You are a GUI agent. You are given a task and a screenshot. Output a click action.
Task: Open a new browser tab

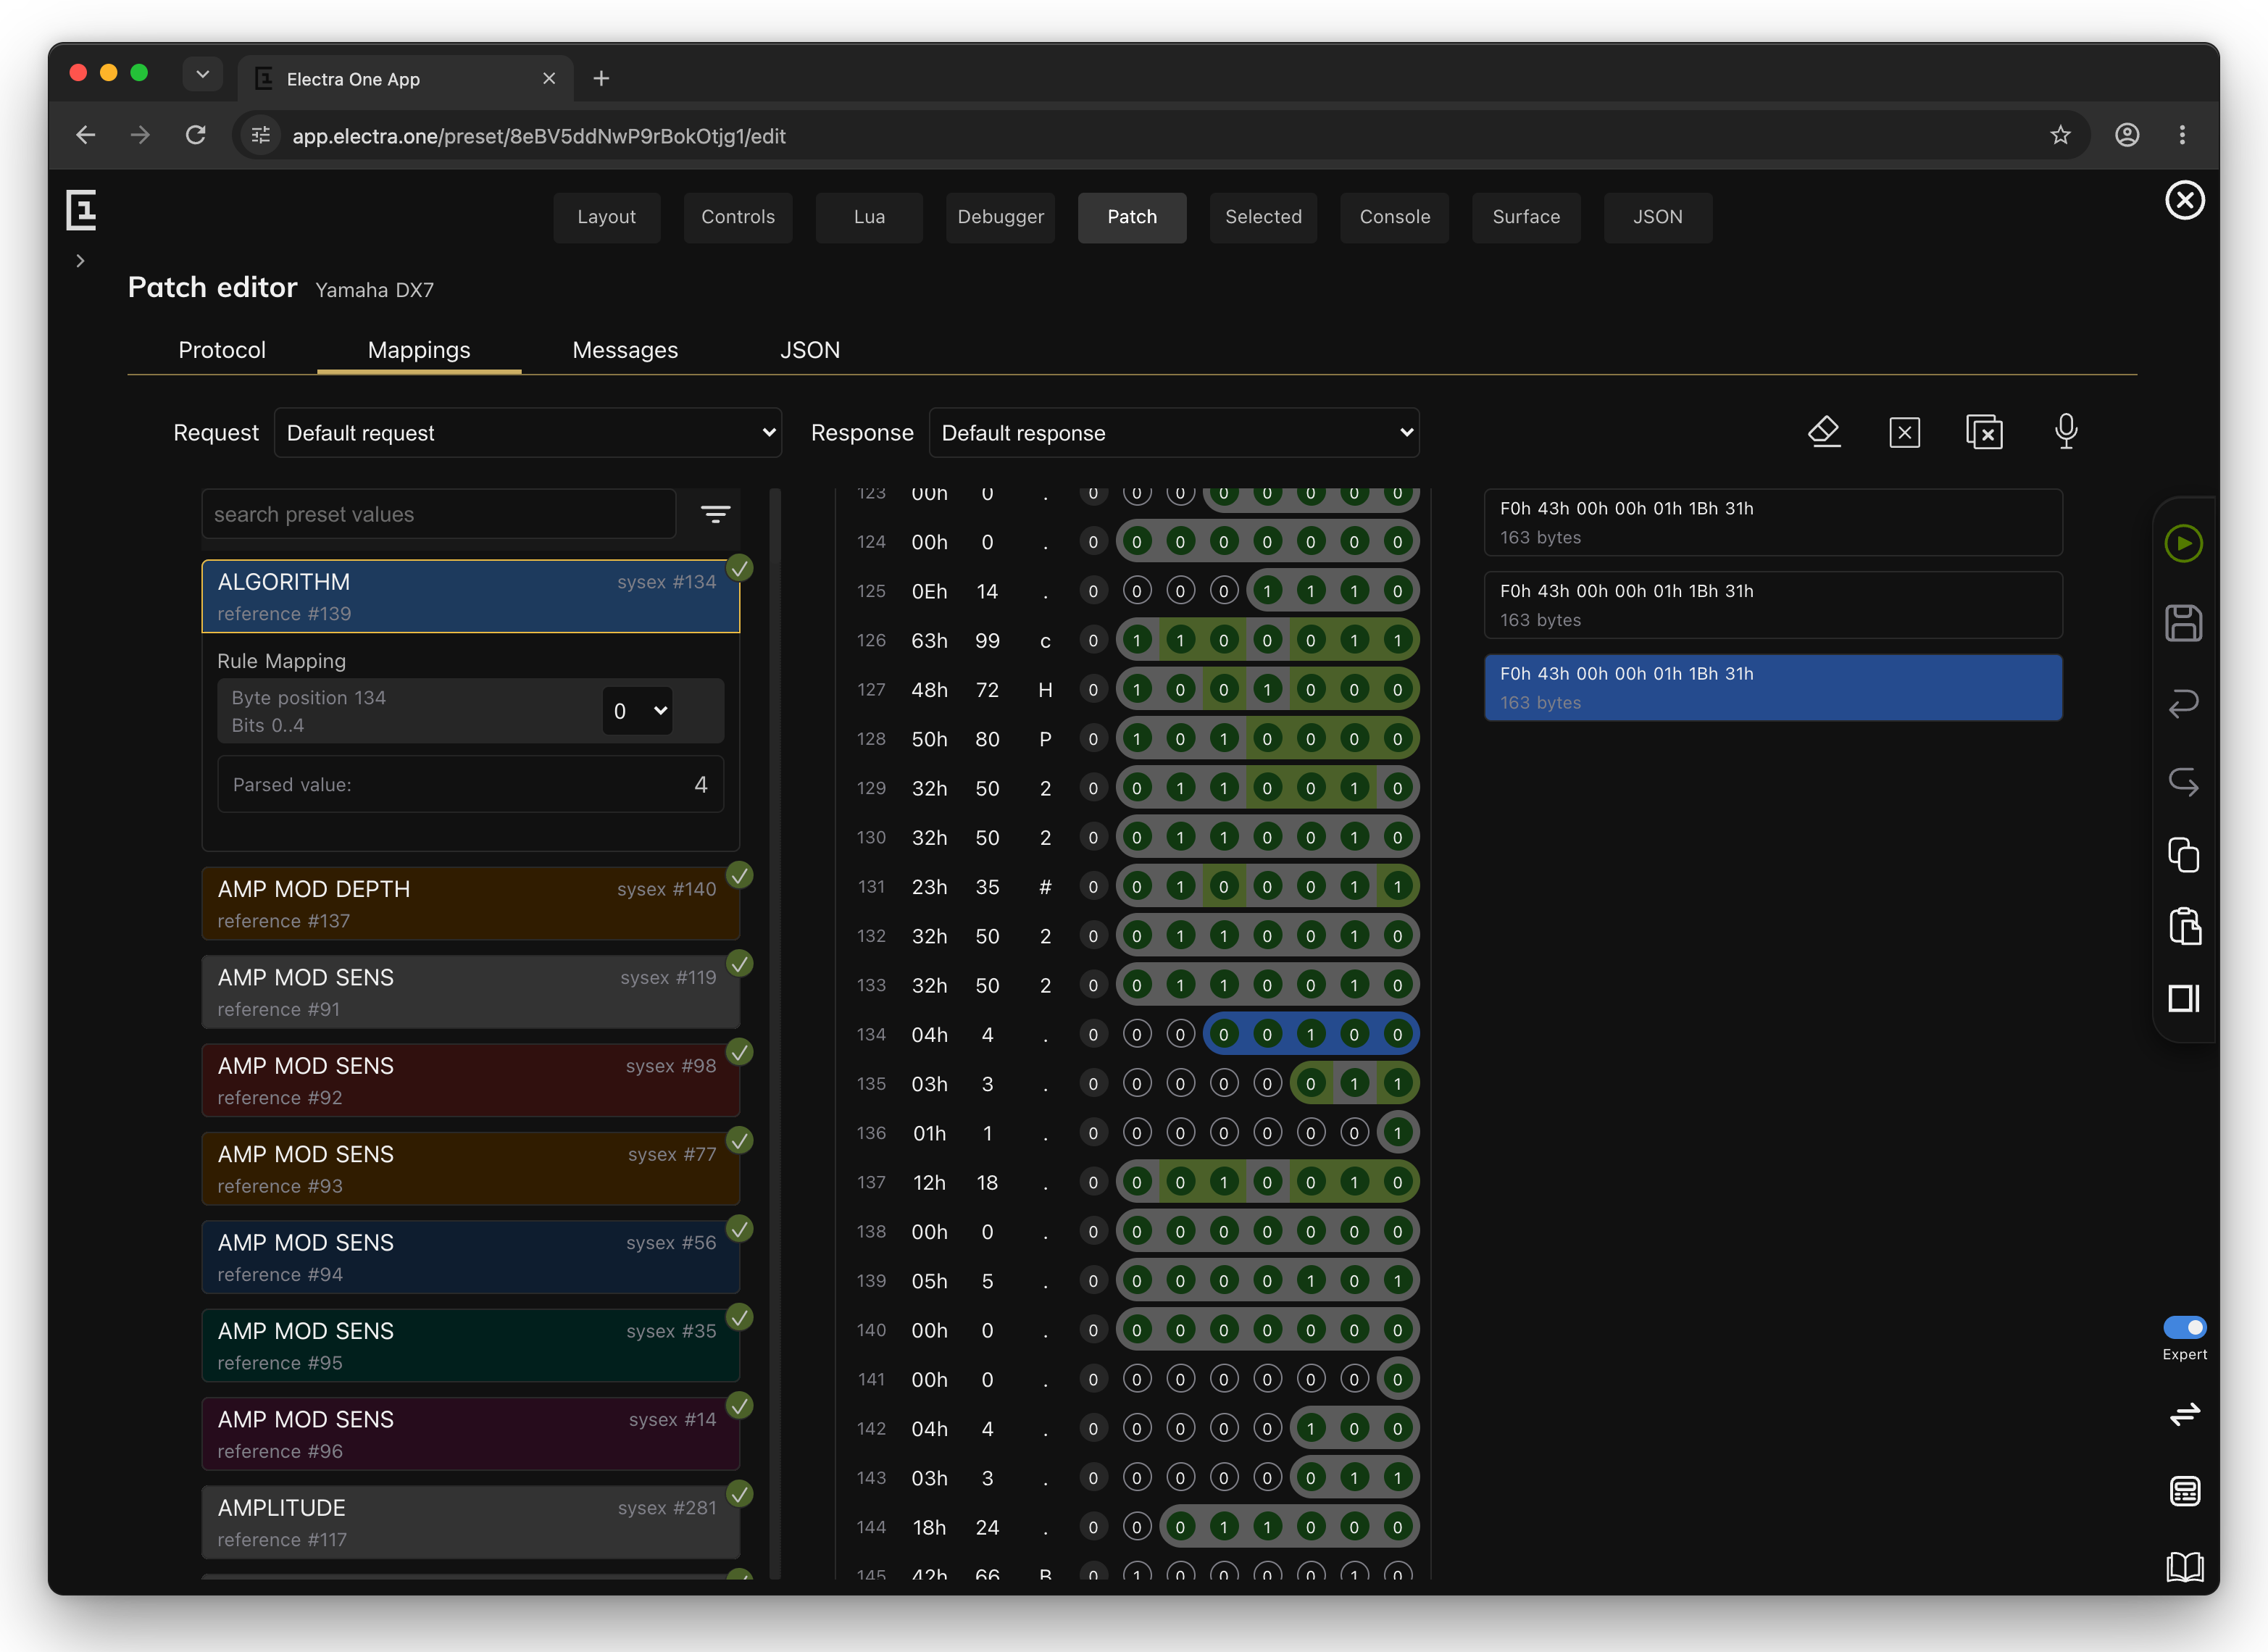(x=601, y=78)
